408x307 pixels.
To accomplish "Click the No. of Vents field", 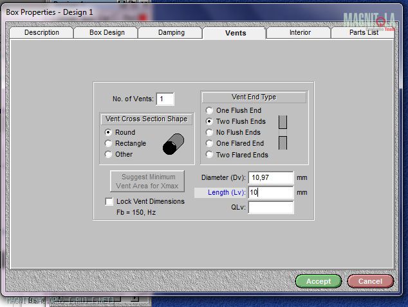I will tap(165, 99).
